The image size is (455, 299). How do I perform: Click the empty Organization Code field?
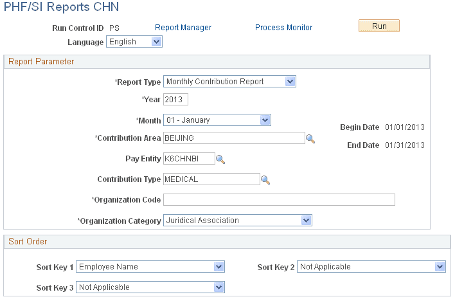coord(279,200)
